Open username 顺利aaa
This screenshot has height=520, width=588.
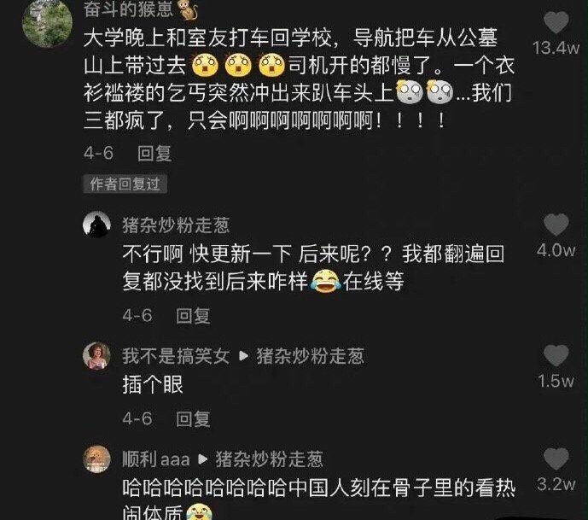[x=156, y=459]
